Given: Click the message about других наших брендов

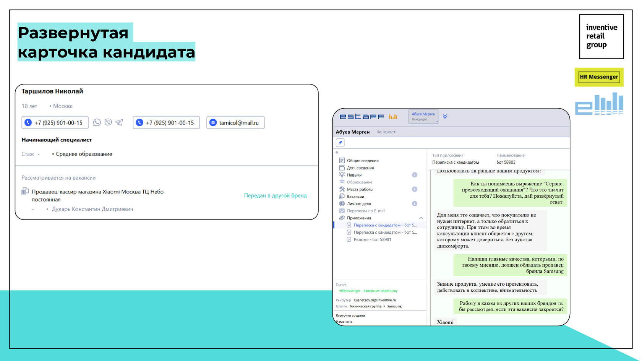Looking at the screenshot, I should (511, 306).
